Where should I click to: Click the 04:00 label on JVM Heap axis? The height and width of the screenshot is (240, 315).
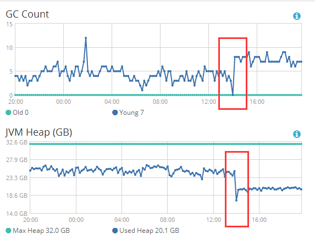(121, 220)
